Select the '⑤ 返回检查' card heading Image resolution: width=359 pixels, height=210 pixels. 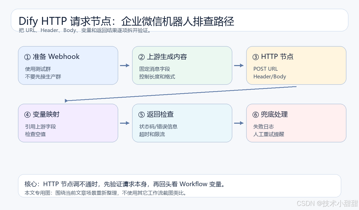(x=156, y=114)
